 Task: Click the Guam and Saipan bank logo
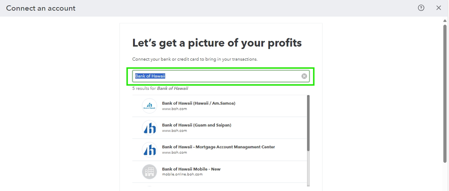[x=149, y=128]
